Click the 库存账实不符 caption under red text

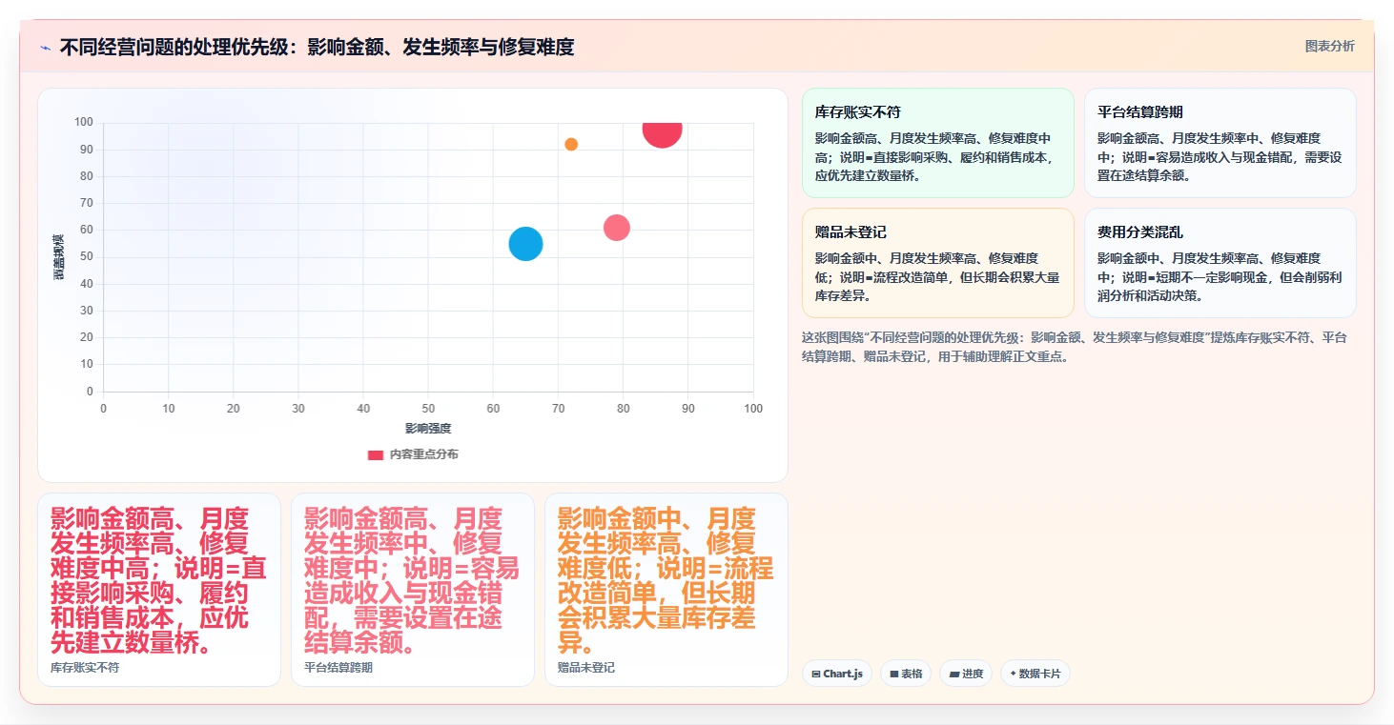click(x=85, y=668)
